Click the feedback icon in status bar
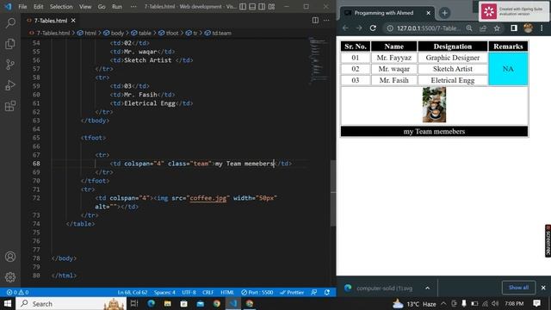Screen dimensions: 551x310 point(313,293)
